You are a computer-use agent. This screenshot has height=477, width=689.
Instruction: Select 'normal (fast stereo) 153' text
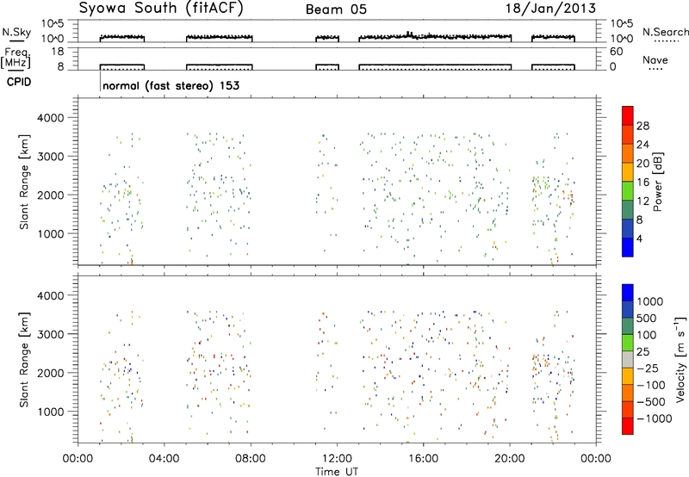(171, 85)
